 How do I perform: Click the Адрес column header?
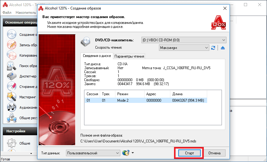tap(157, 94)
